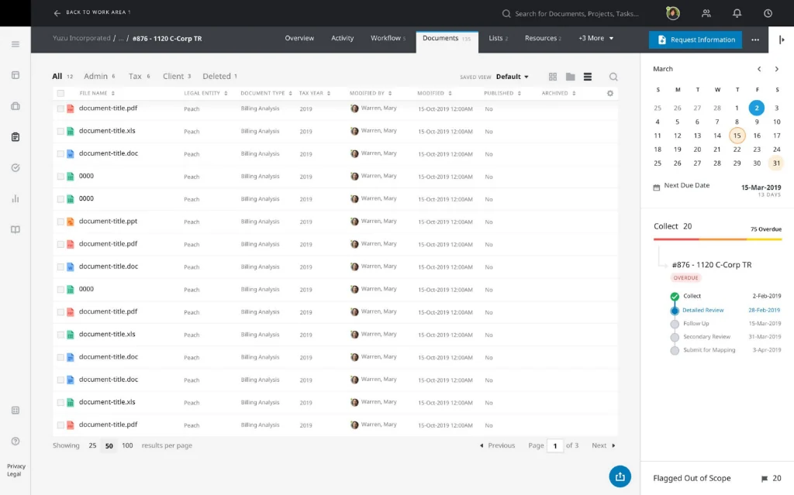Open the clipboard icon in sidebar
This screenshot has width=794, height=495.
[16, 136]
